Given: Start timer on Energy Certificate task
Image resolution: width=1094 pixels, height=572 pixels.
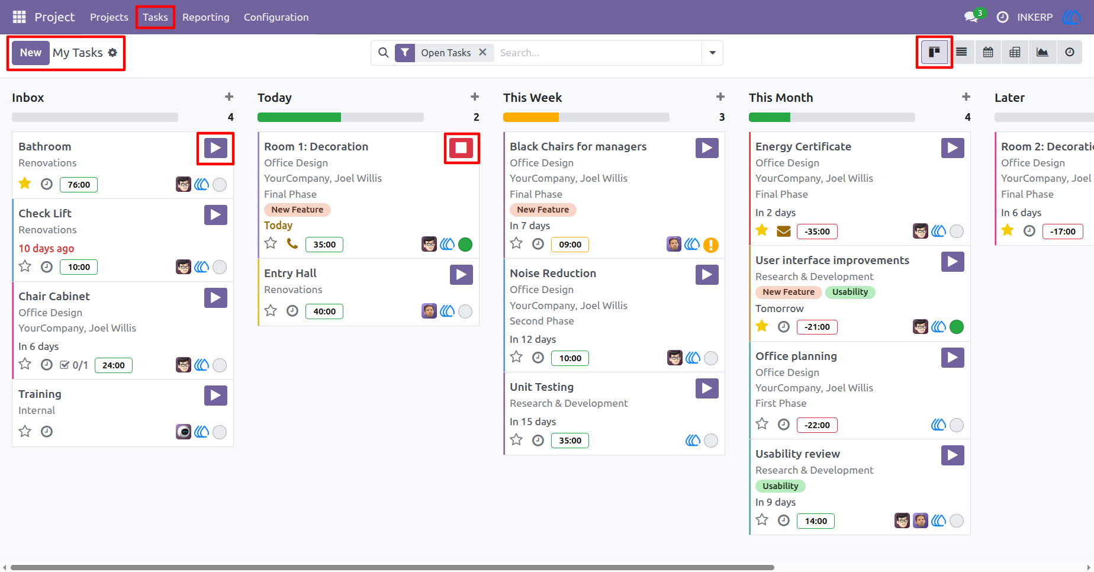Looking at the screenshot, I should 953,148.
